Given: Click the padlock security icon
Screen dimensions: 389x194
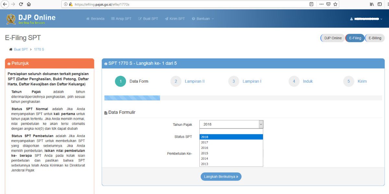Looking at the screenshot, I should tap(71, 5).
